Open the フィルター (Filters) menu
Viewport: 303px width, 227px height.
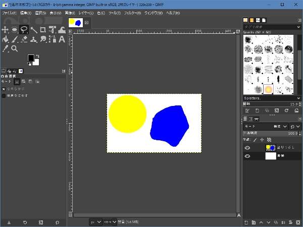point(131,12)
